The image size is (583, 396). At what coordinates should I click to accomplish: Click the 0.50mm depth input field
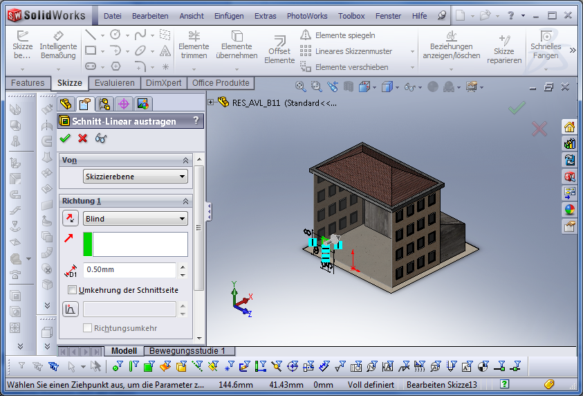(x=129, y=269)
